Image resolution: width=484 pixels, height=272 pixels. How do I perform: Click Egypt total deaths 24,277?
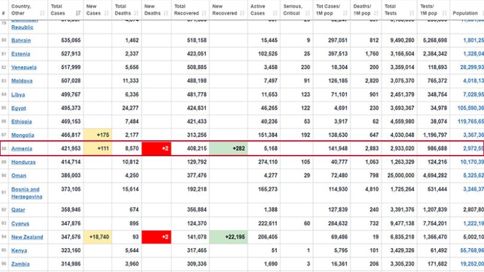130,108
